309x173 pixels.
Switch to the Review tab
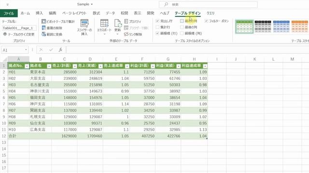pos(125,13)
